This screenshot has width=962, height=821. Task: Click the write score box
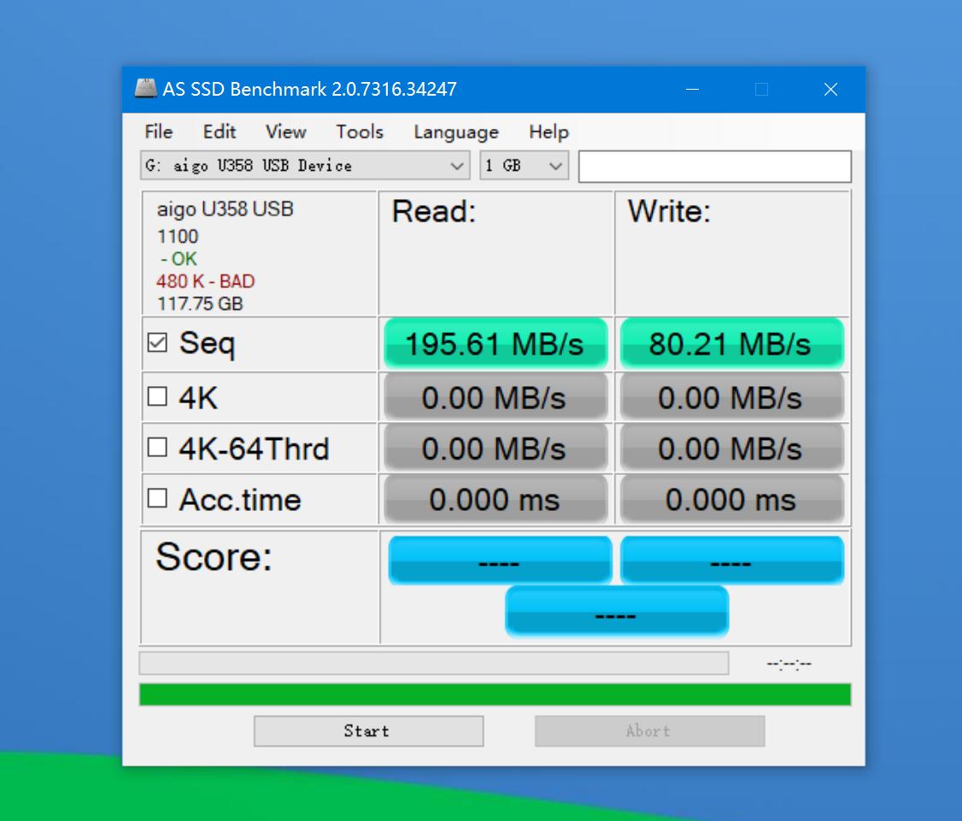pyautogui.click(x=732, y=560)
